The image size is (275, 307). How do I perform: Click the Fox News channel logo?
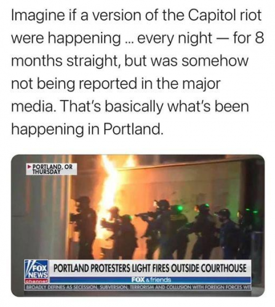pos(36,269)
